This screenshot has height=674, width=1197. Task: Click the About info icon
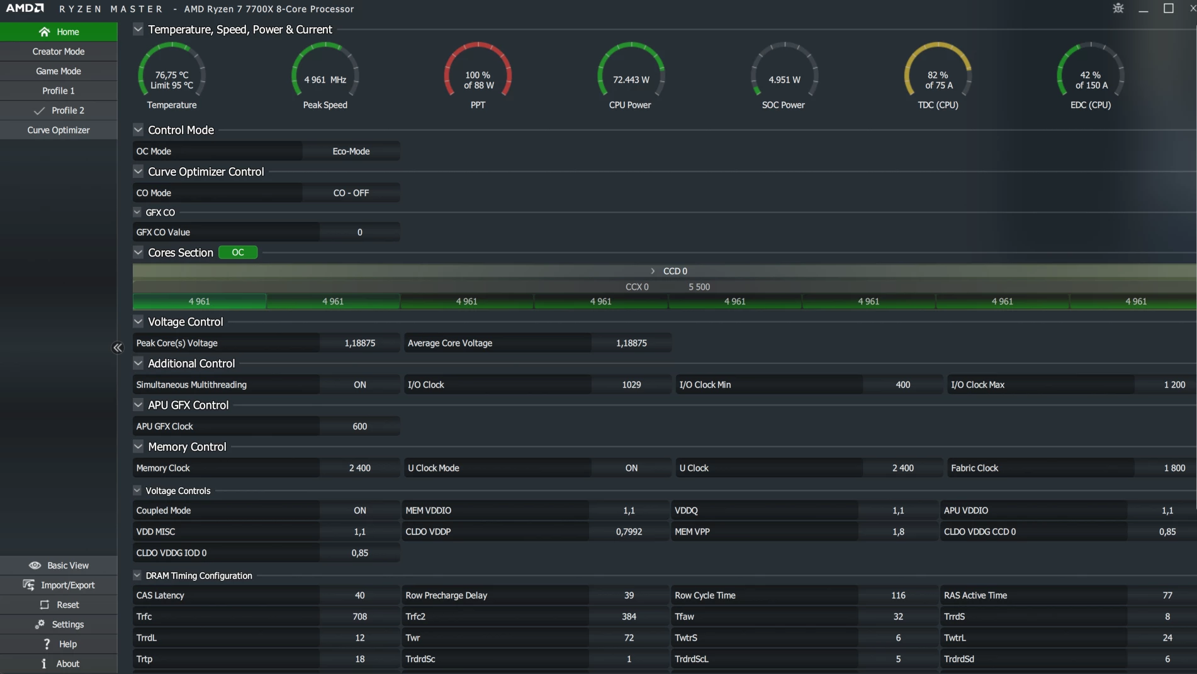click(x=43, y=663)
